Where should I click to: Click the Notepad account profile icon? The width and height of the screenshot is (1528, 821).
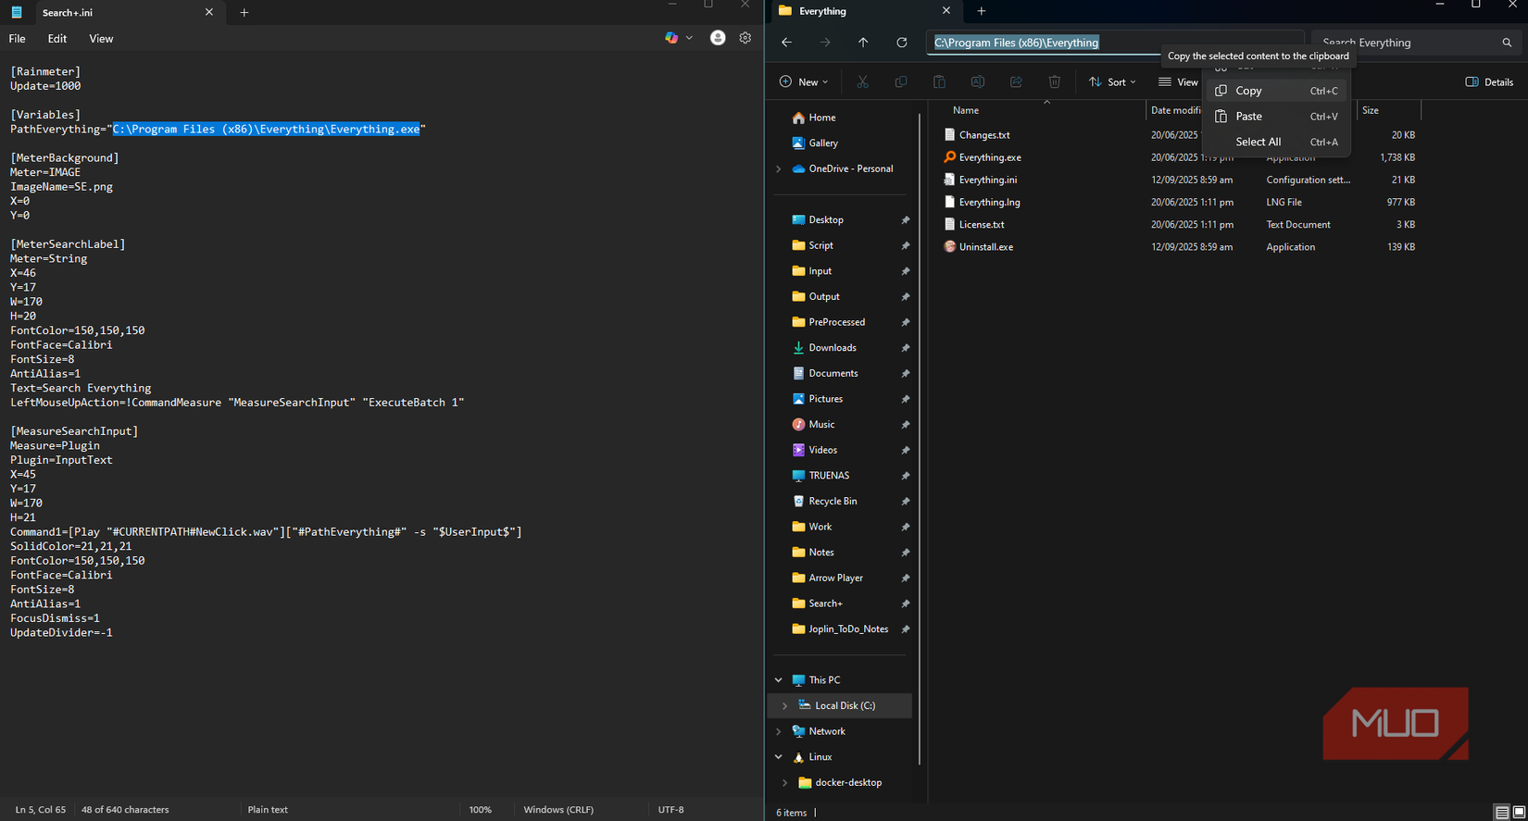point(718,38)
